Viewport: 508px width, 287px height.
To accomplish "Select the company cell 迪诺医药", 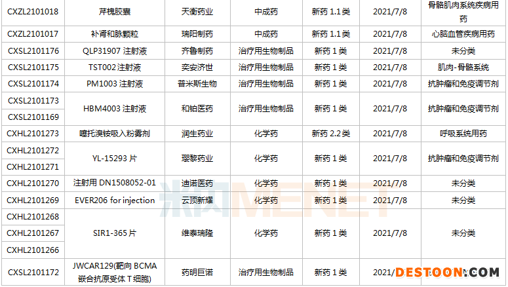I will tap(197, 183).
